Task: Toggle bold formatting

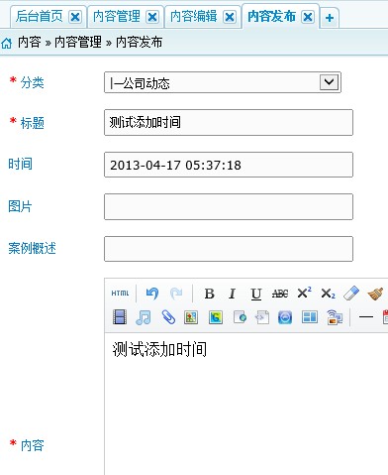Action: coord(209,294)
